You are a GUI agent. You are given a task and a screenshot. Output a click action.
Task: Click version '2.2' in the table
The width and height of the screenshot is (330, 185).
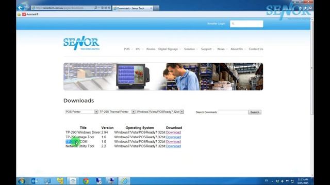104,146
